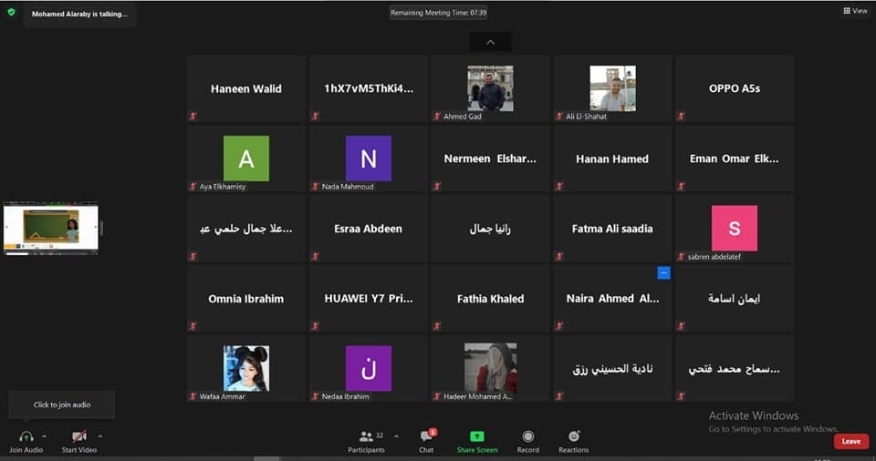Open the Reactions menu
The image size is (876, 461).
click(x=574, y=441)
